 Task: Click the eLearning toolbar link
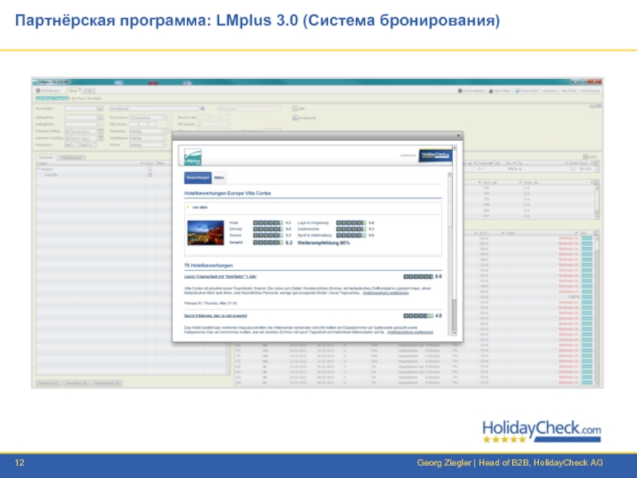point(549,91)
